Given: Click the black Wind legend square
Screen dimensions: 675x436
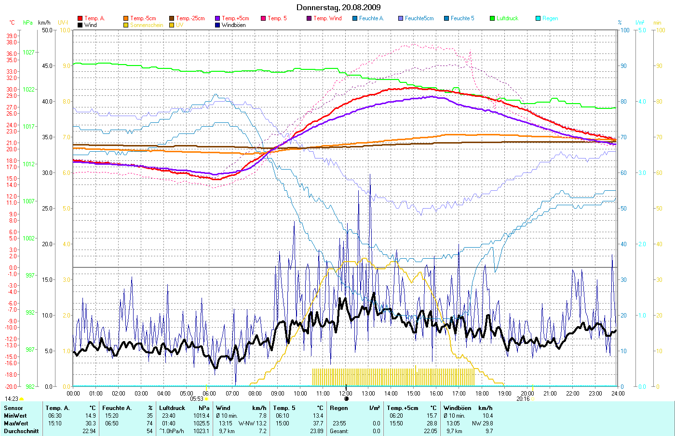Looking at the screenshot, I should click(x=80, y=25).
